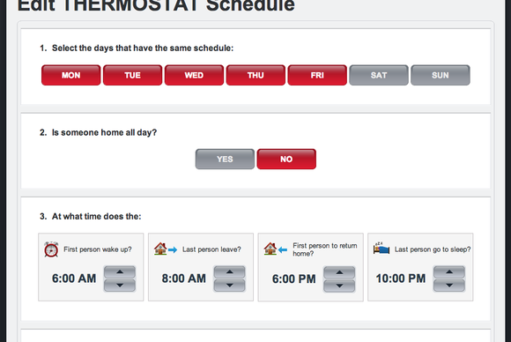Click the house returning arrow icon
This screenshot has height=342, width=511.
pos(276,249)
